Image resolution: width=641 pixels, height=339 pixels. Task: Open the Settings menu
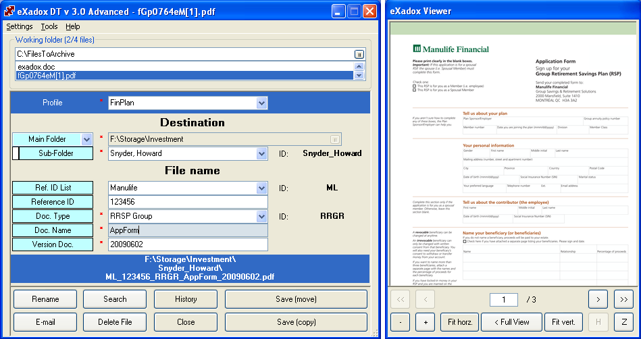click(20, 26)
